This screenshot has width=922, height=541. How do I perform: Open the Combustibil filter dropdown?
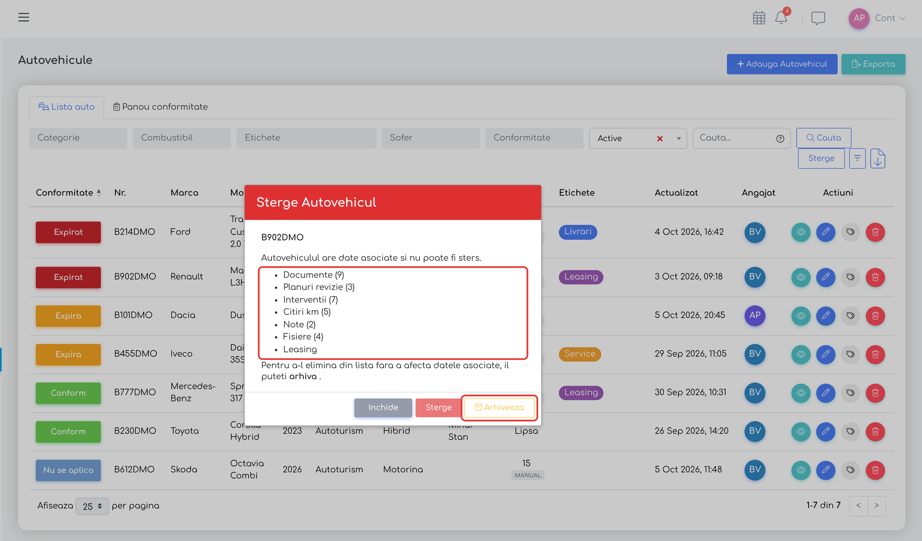point(181,138)
